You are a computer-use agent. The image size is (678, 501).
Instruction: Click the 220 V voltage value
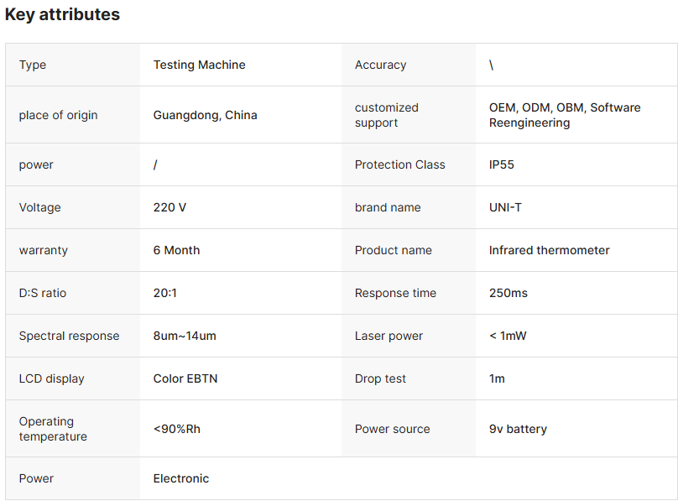(x=169, y=207)
